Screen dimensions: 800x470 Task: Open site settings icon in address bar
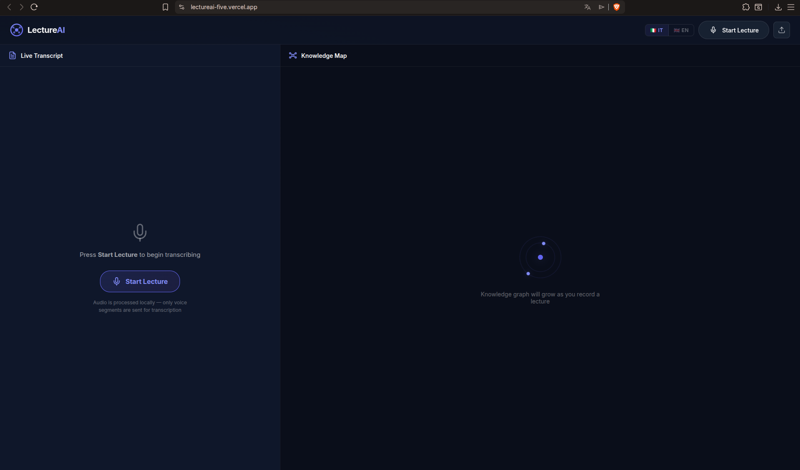182,7
